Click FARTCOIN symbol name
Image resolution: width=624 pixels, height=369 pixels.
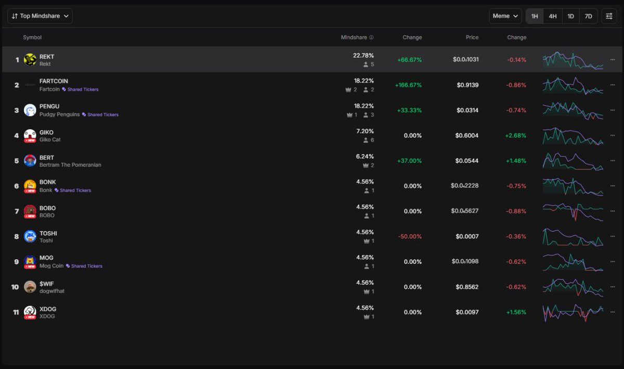(x=54, y=81)
